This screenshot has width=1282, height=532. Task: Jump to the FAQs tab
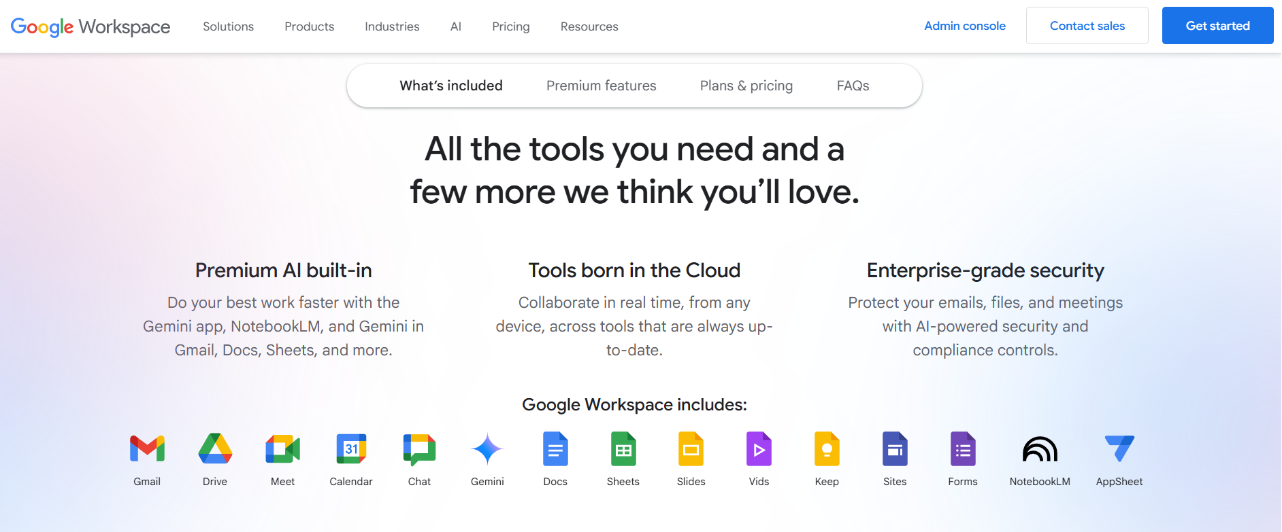pos(853,86)
